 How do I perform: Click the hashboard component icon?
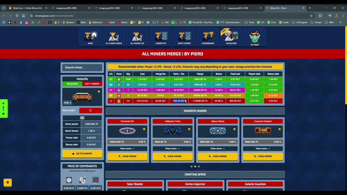pyautogui.click(x=95, y=180)
